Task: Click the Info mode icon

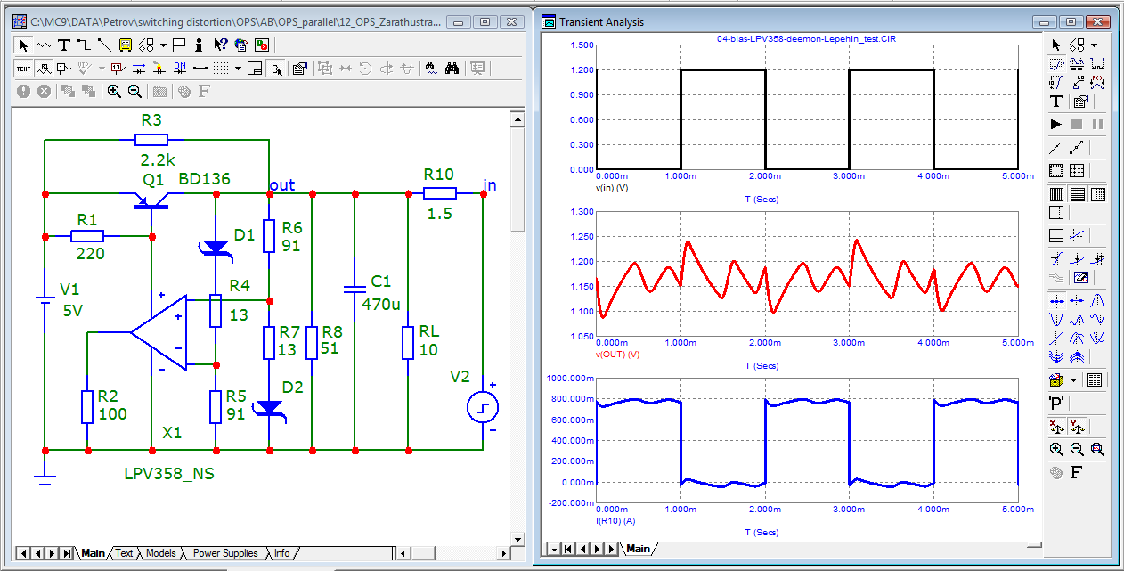Action: 200,45
